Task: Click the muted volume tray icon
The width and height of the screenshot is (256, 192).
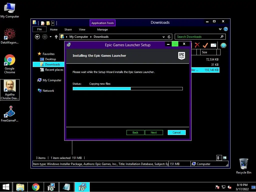Action: [x=229, y=187]
